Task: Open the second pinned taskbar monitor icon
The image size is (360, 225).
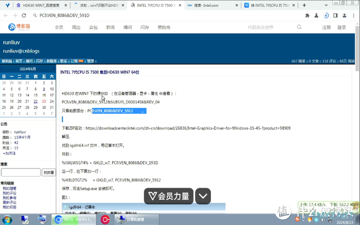Action: coord(42,219)
